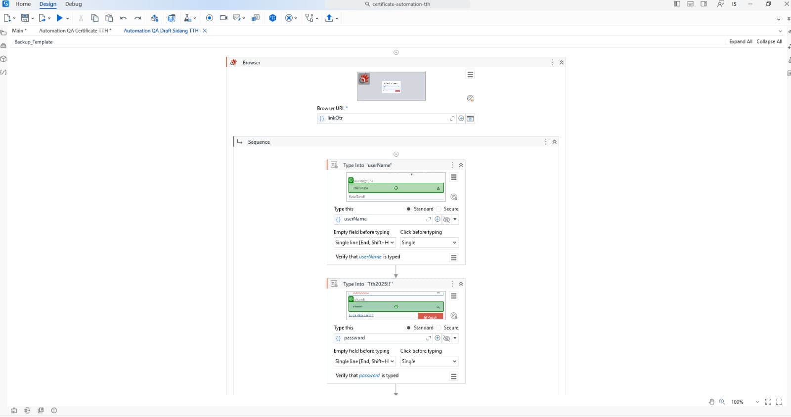Click the IS user account initials
791x417 pixels.
click(734, 4)
